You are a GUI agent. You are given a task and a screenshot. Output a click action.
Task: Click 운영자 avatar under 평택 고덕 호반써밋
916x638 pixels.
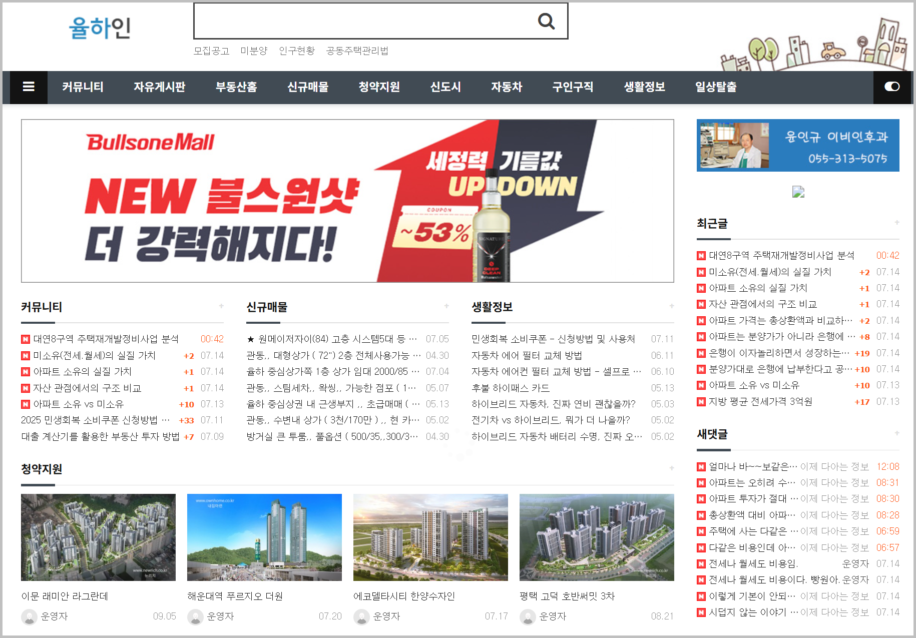pyautogui.click(x=528, y=617)
